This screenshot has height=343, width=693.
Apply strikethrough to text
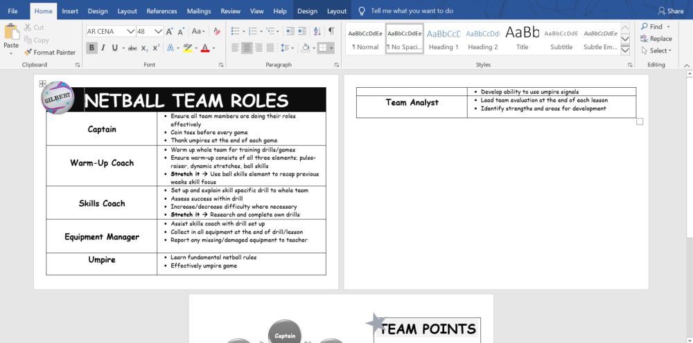132,48
